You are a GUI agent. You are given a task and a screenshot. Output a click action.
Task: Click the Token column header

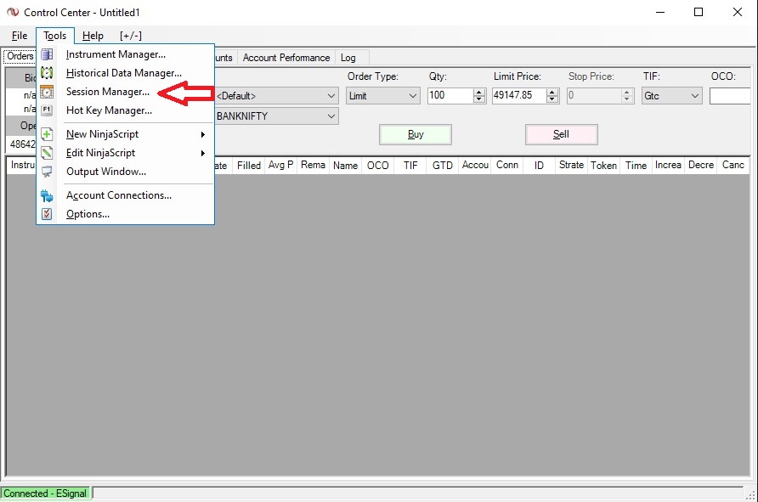tap(604, 166)
